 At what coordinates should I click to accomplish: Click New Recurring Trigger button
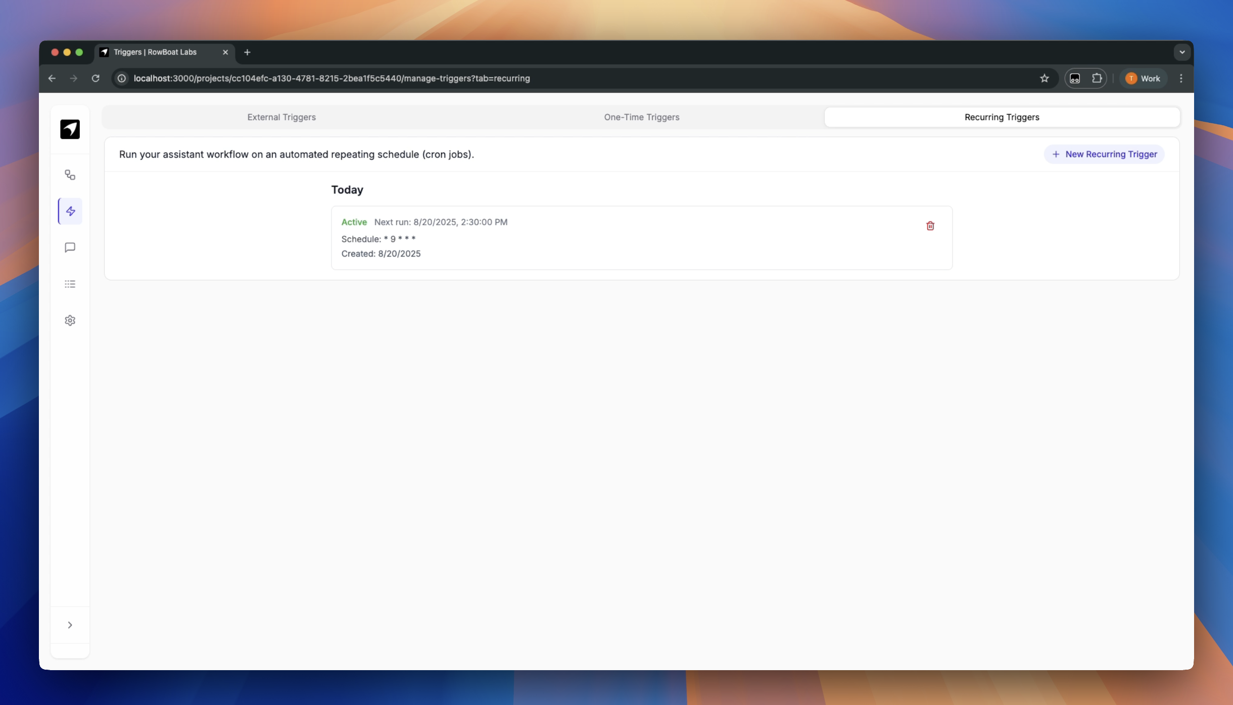[1104, 154]
